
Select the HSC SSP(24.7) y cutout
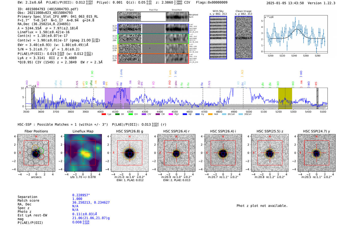tap(317, 153)
